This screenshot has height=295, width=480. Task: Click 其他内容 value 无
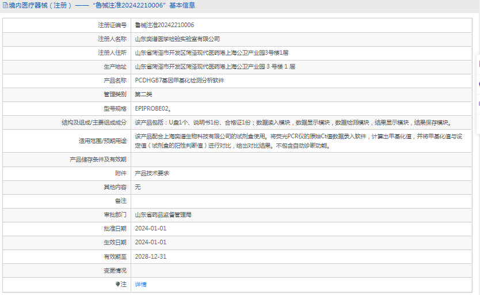[x=138, y=187]
